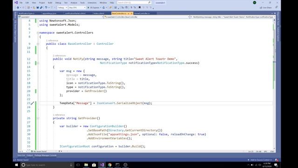Viewport: 298px width, 168px height.
Task: Open the Debug configuration dropdown
Action: point(62,7)
